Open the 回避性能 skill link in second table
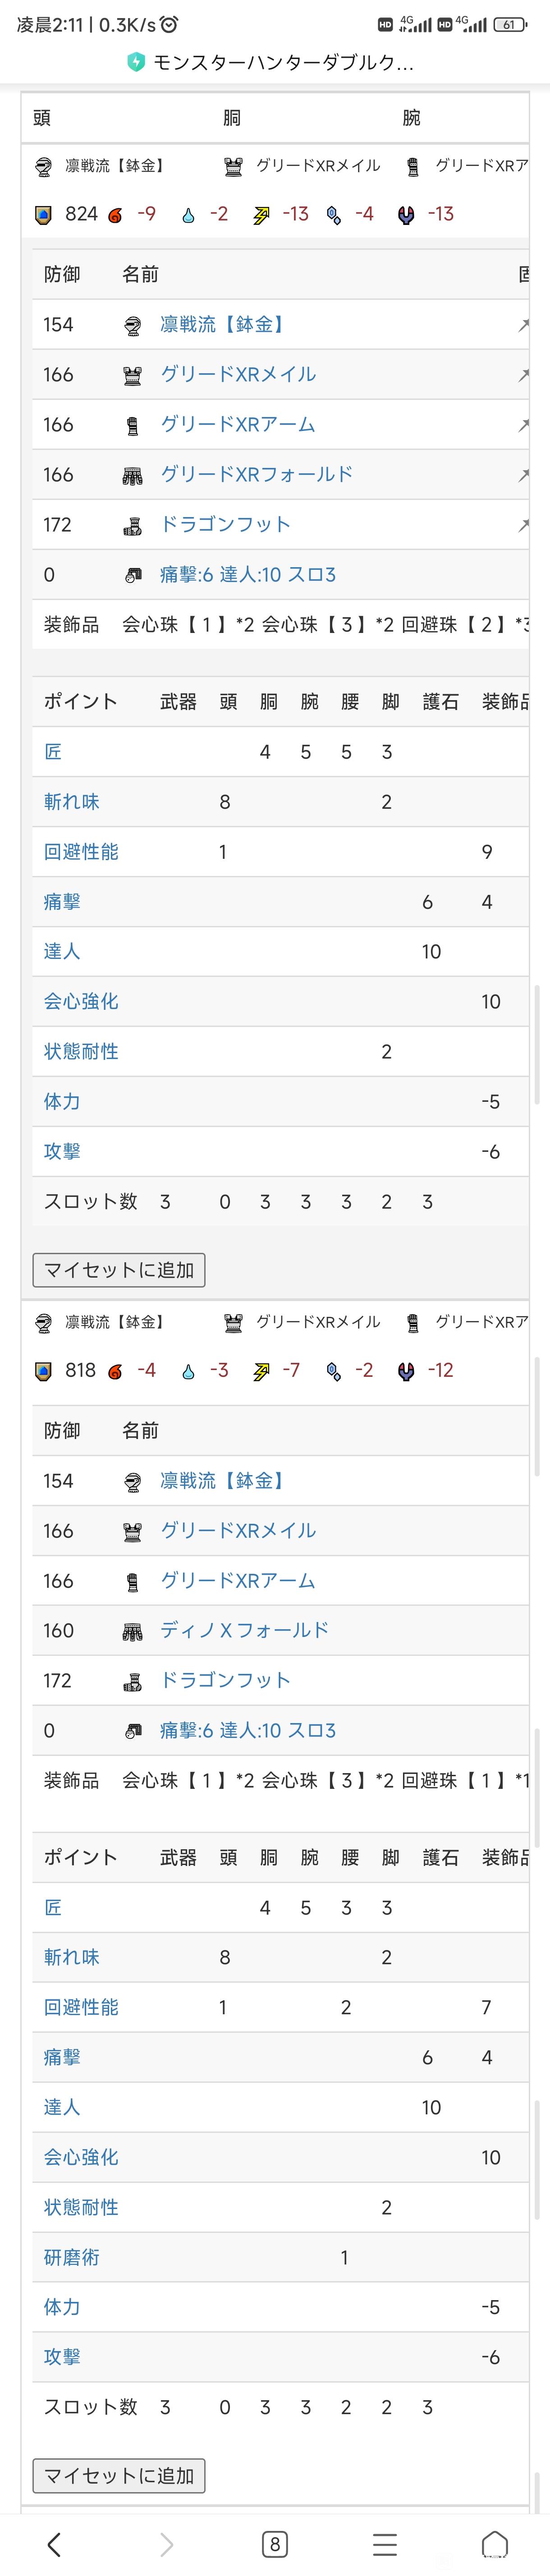The image size is (550, 2576). [x=81, y=2007]
